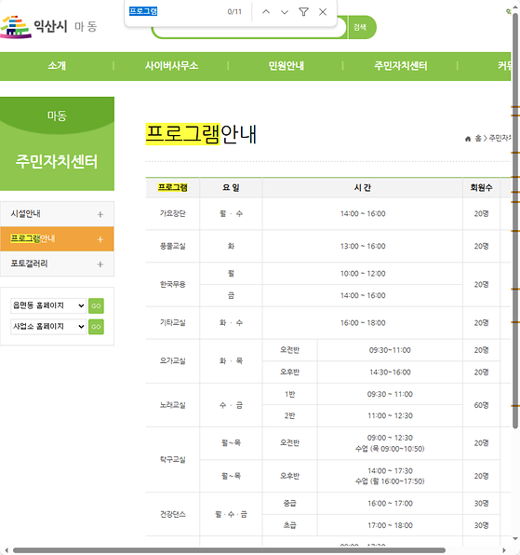Click the 가요장단 program cell
Screen dimensions: 520x555
172,213
